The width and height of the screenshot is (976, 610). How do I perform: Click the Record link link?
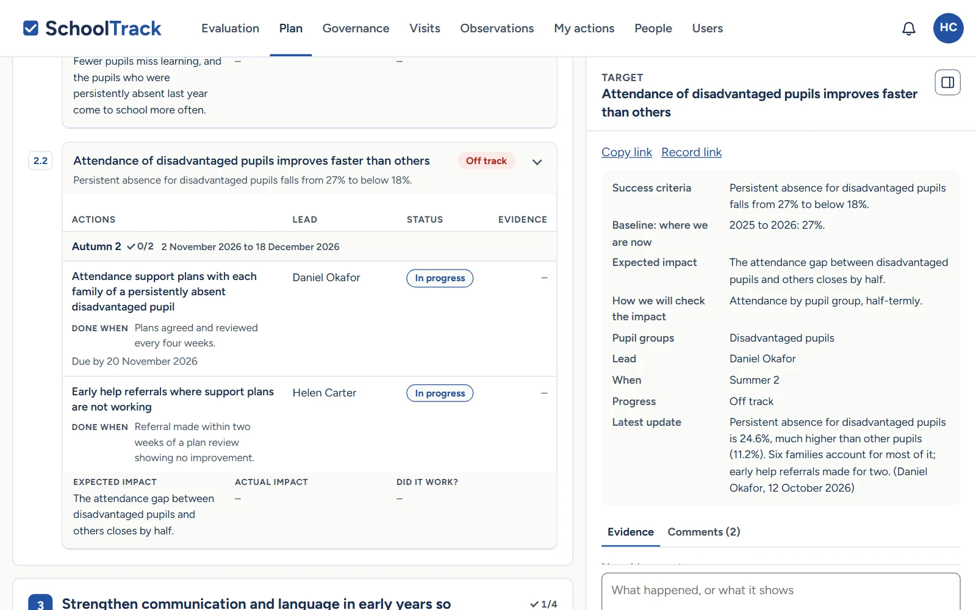point(691,152)
